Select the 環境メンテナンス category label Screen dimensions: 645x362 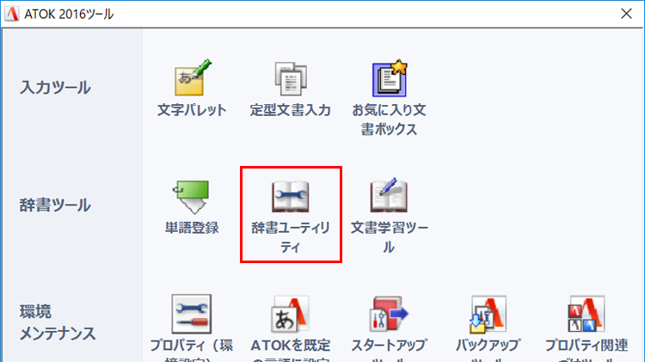(x=58, y=322)
